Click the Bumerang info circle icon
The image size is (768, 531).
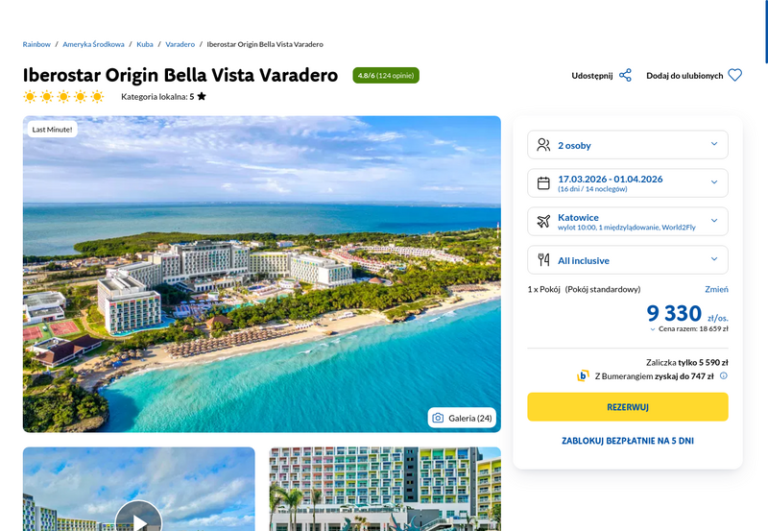(724, 375)
